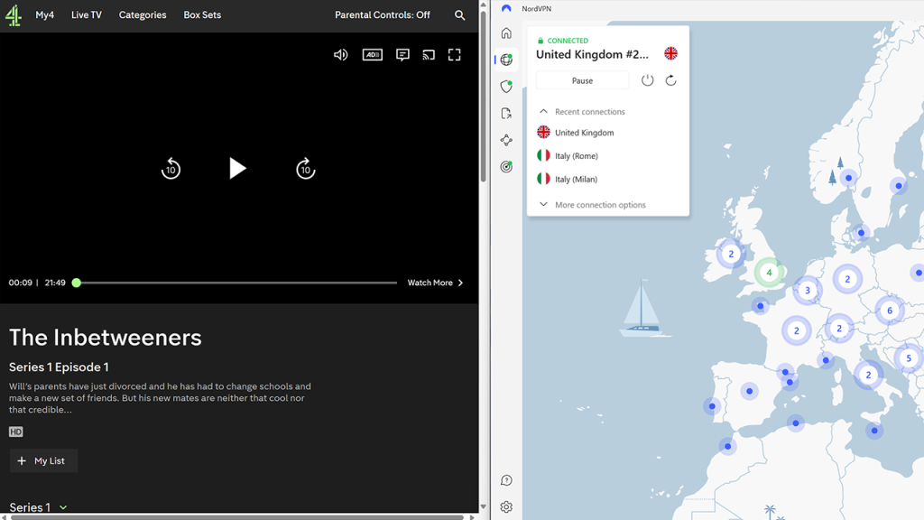Disconnect VPN with power icon

click(647, 80)
